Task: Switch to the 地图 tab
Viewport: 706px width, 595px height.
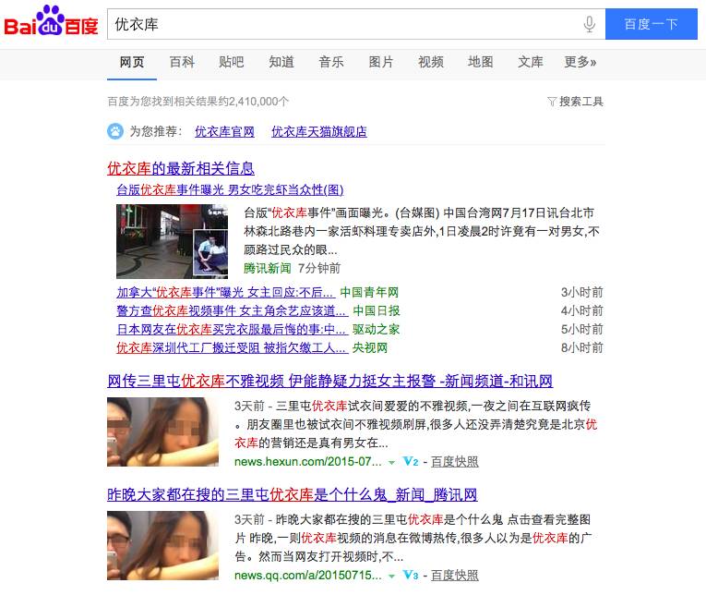Action: tap(481, 62)
